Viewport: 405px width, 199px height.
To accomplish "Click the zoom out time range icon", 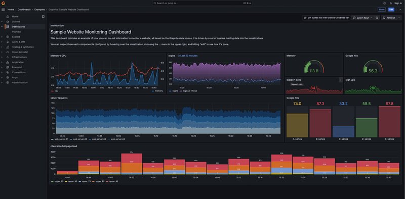I will point(377,18).
